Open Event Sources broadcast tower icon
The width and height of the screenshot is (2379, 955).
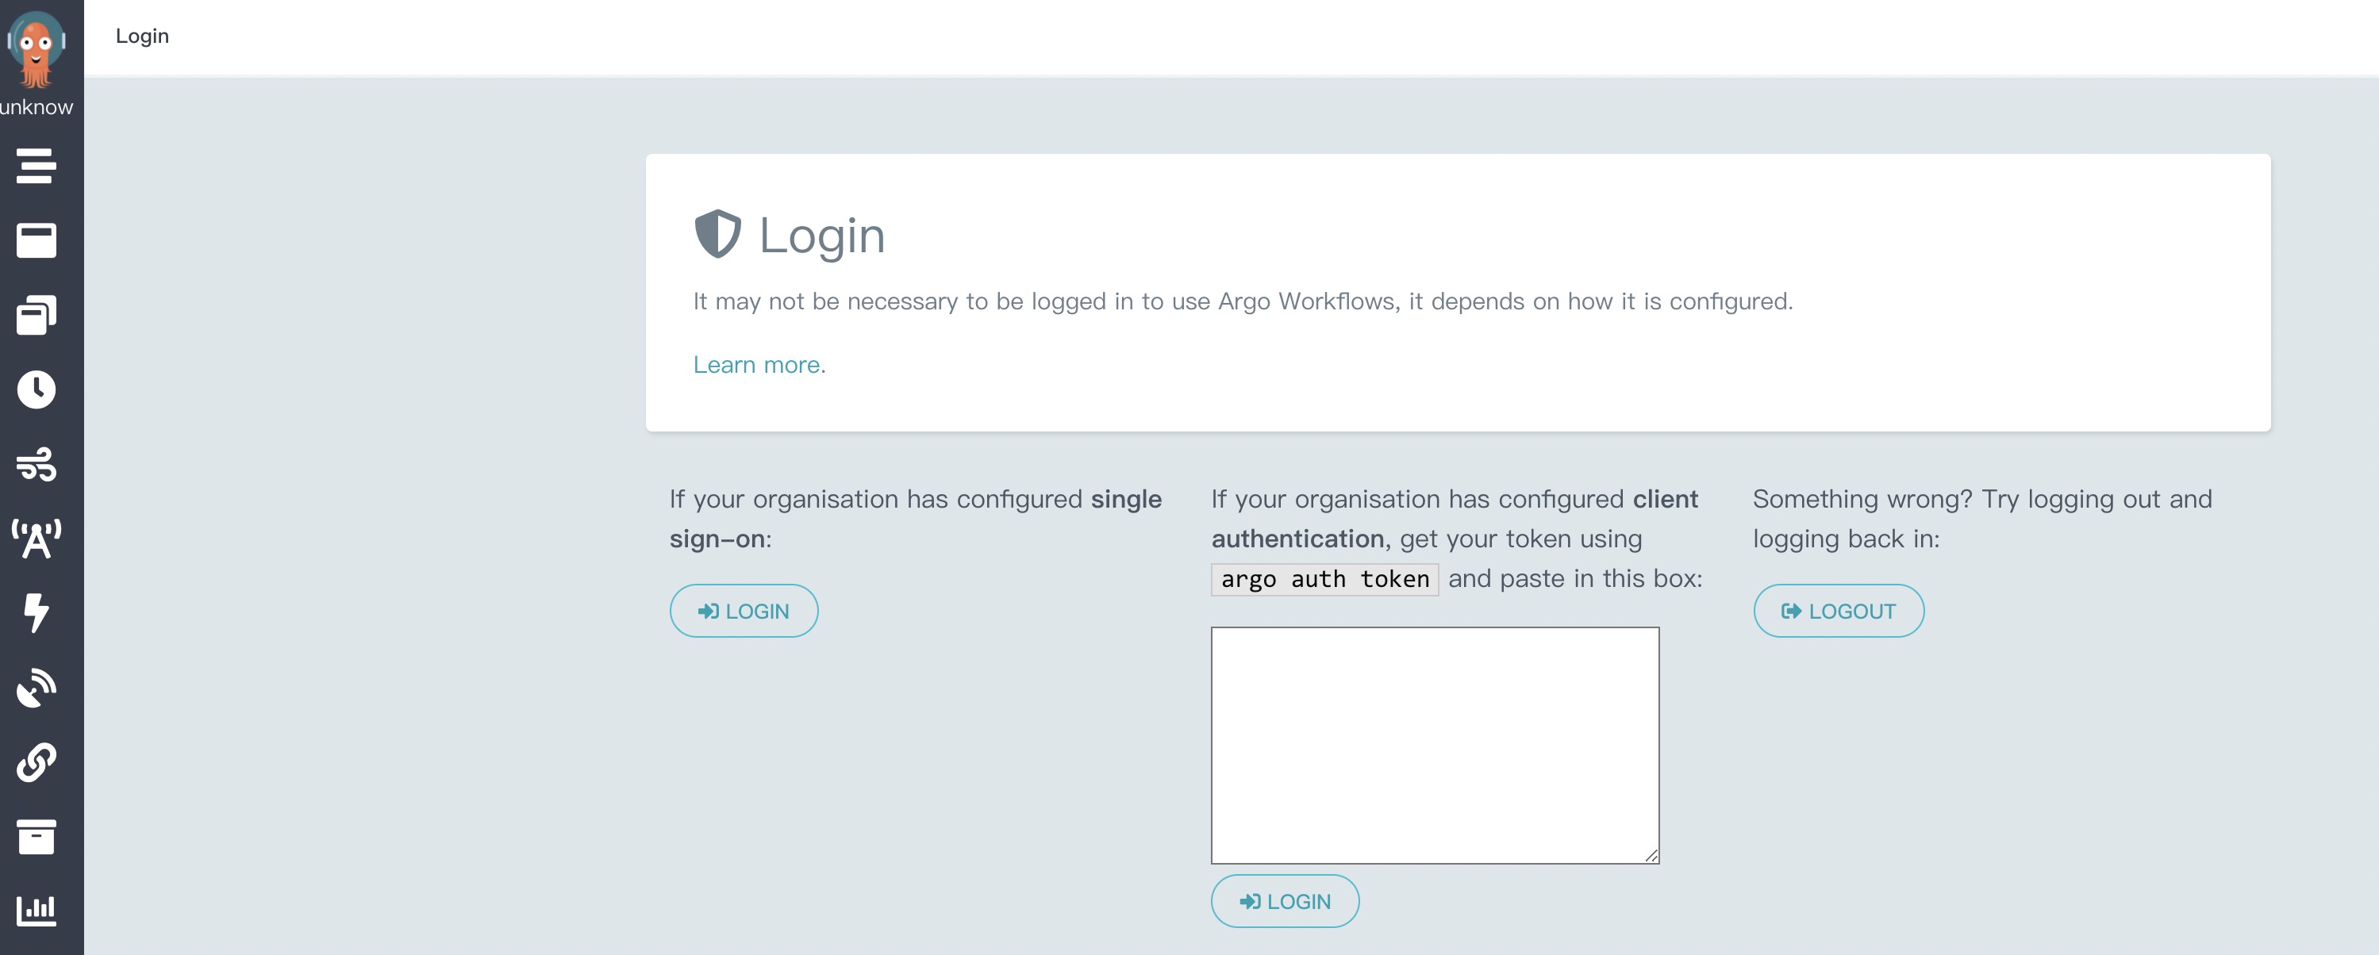click(36, 539)
